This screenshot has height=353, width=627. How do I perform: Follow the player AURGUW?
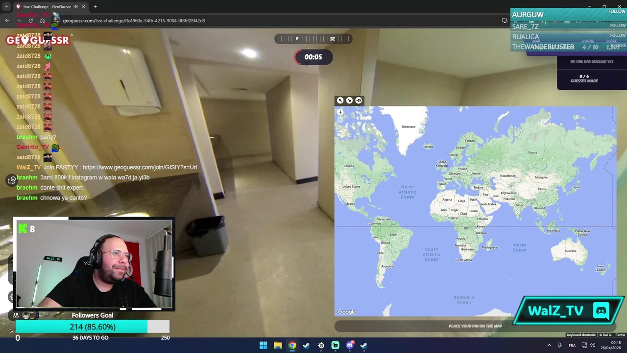click(617, 11)
